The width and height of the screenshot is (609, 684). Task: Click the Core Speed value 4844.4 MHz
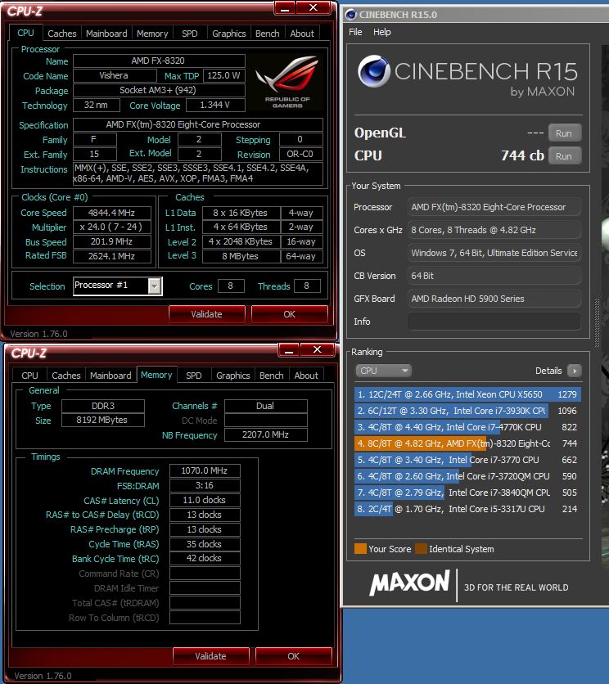click(x=112, y=213)
